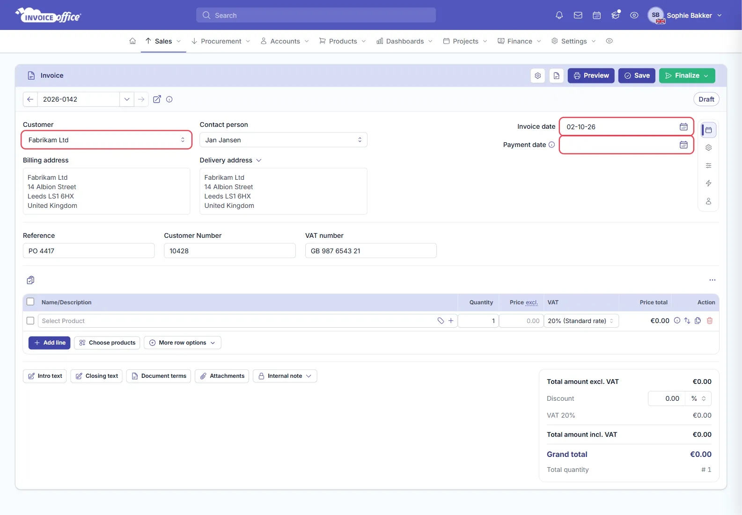Open the Dashboards menu

[x=405, y=41]
